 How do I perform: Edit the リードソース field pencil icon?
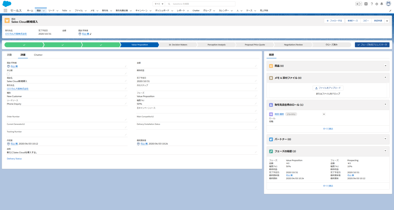[x=125, y=104]
